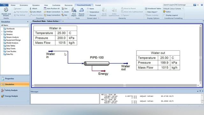This screenshot has width=204, height=115.
Task: Click the Attach tool icon
Action: click(x=31, y=9)
